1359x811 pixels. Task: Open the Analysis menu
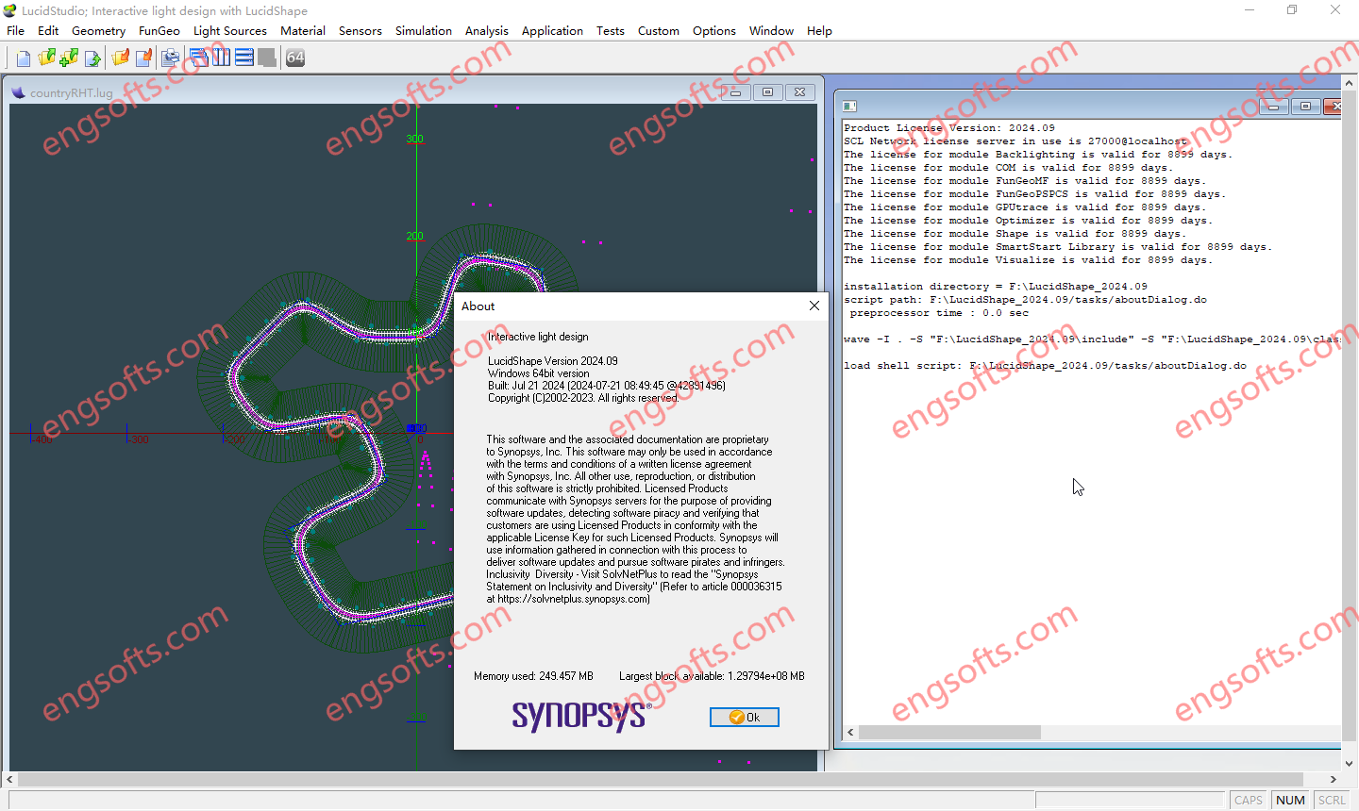pos(487,31)
